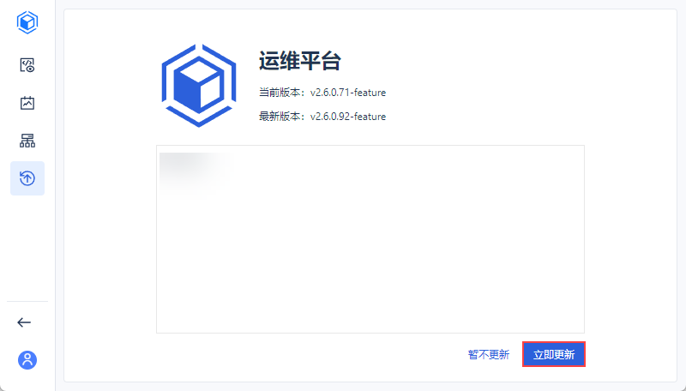
Task: Click the hexagon cube logo in the sidebar
Action: pyautogui.click(x=27, y=22)
